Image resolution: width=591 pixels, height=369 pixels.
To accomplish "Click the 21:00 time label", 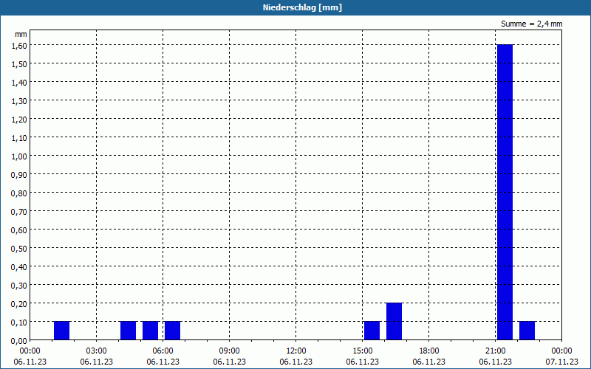I will coord(495,351).
